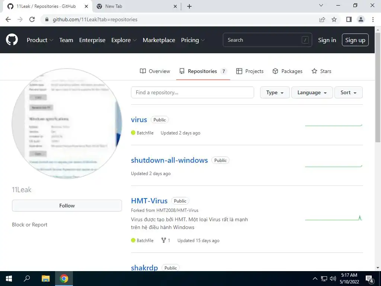The image size is (381, 286).
Task: Open the Windows Start menu
Action: click(x=9, y=279)
